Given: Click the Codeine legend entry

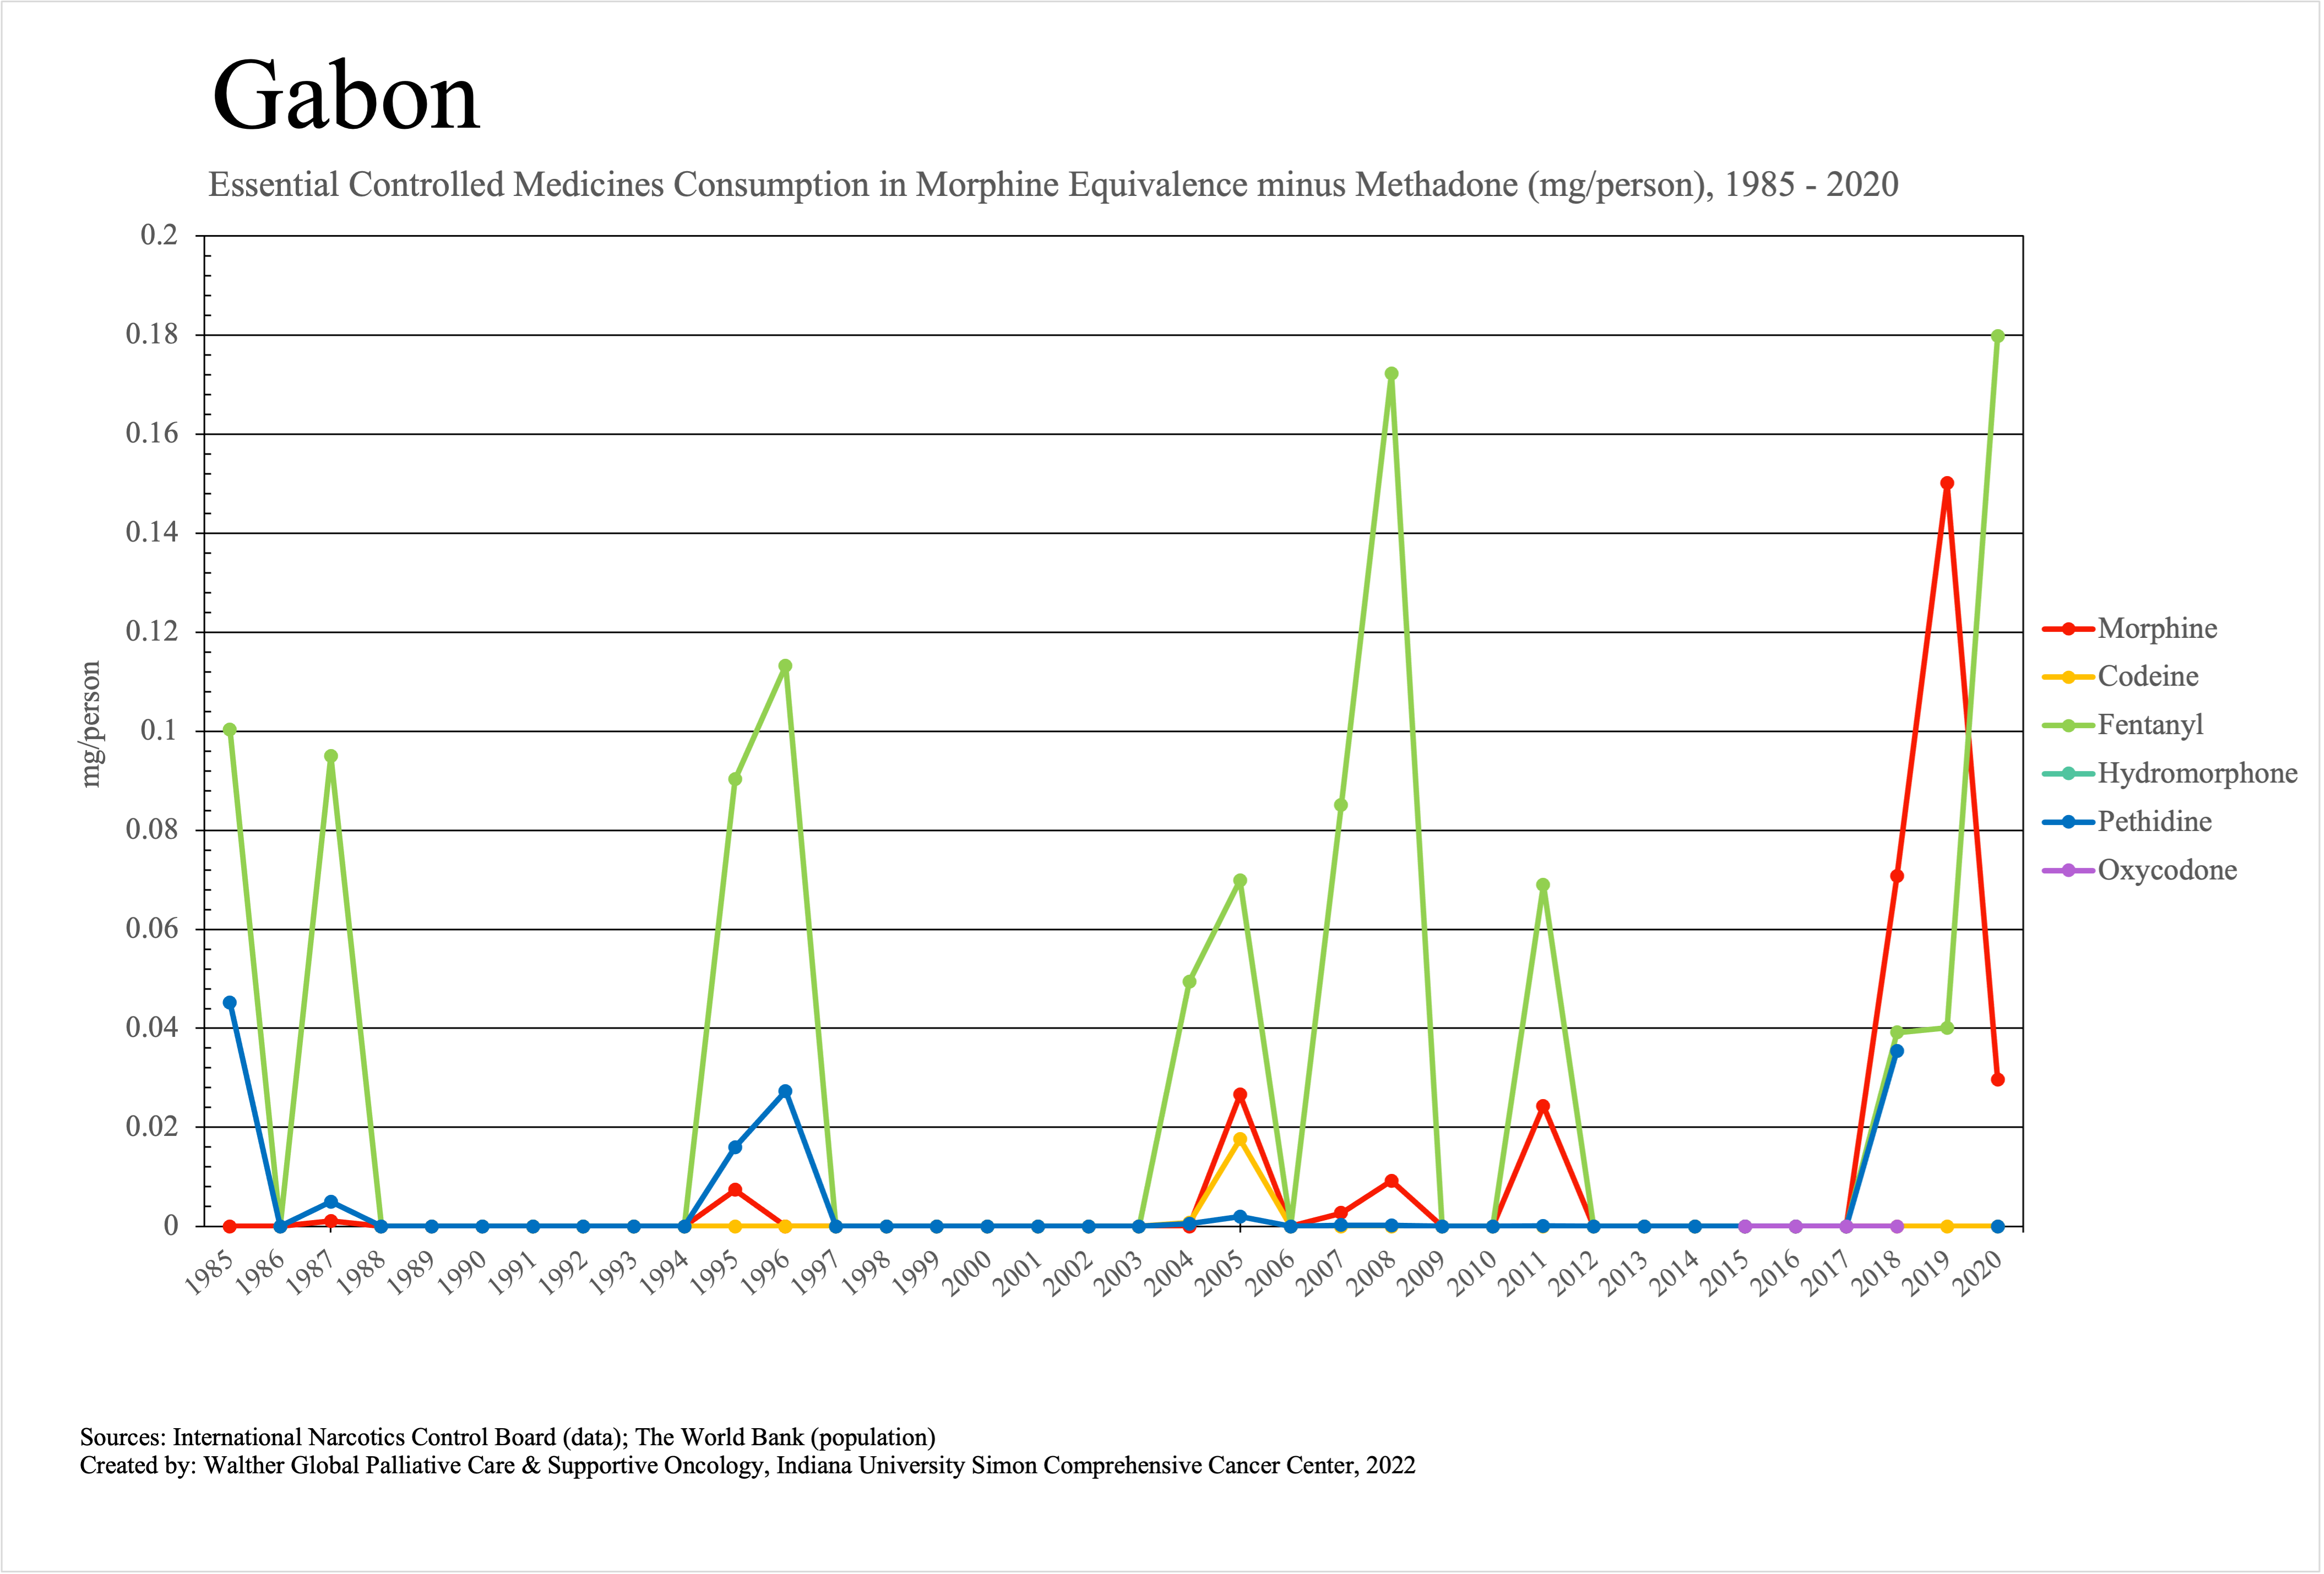Looking at the screenshot, I should (2147, 676).
